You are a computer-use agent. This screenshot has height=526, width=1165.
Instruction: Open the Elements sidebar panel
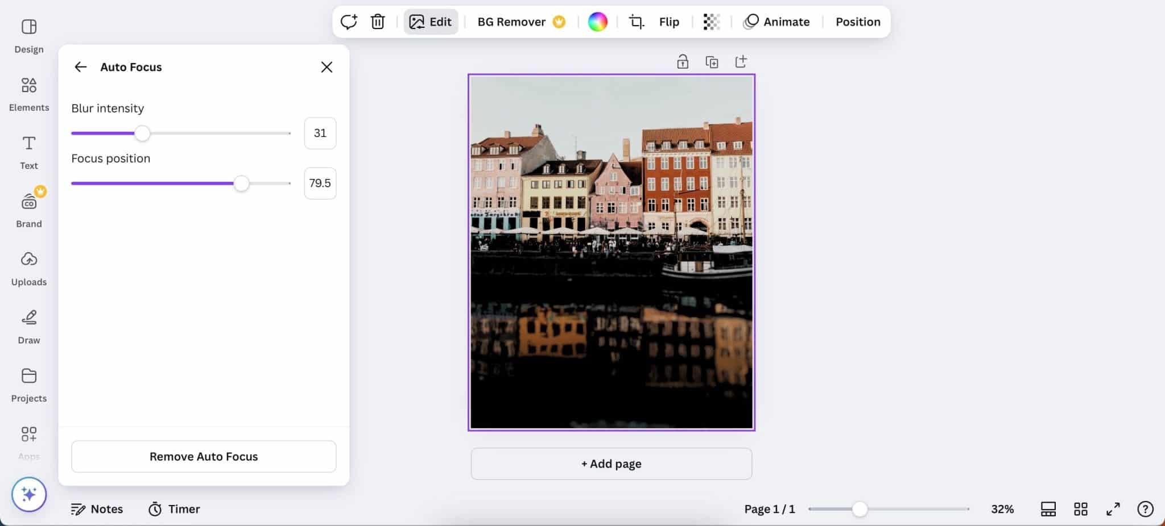(x=29, y=94)
